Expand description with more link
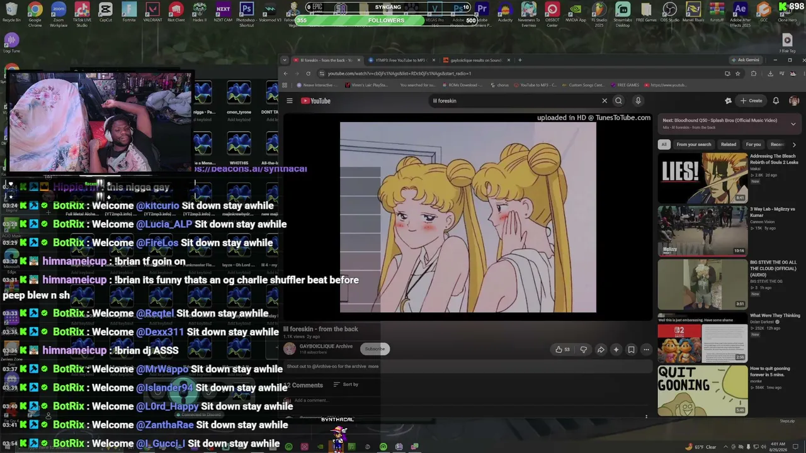The width and height of the screenshot is (806, 453). (x=373, y=366)
